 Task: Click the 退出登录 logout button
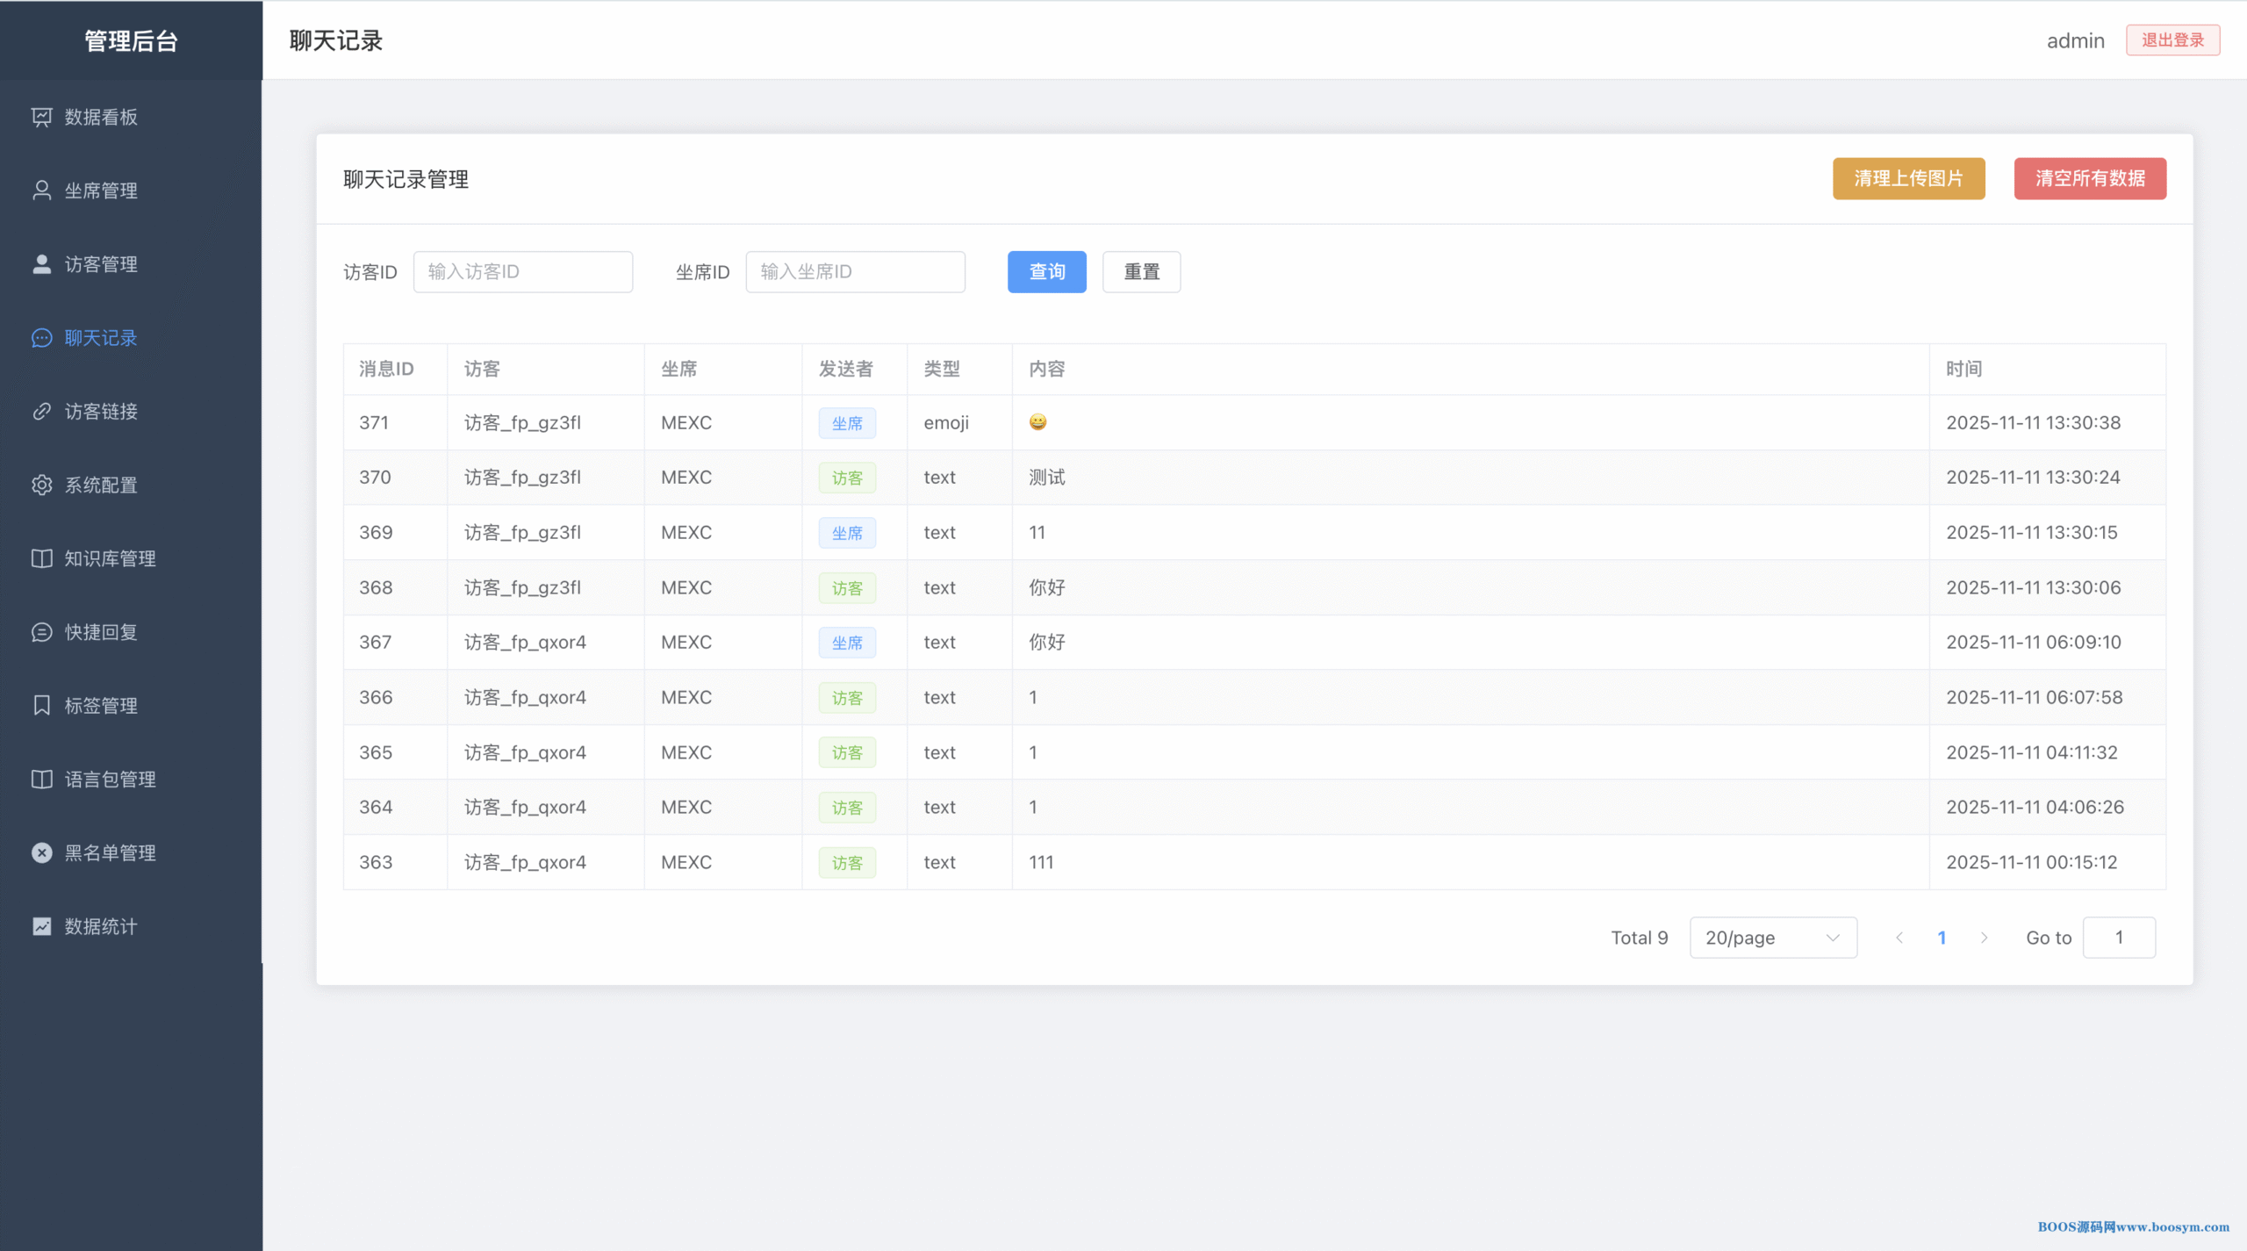[2172, 40]
